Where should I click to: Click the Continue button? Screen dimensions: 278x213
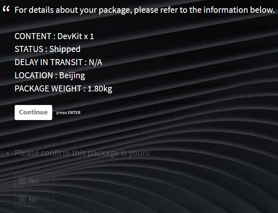point(33,113)
